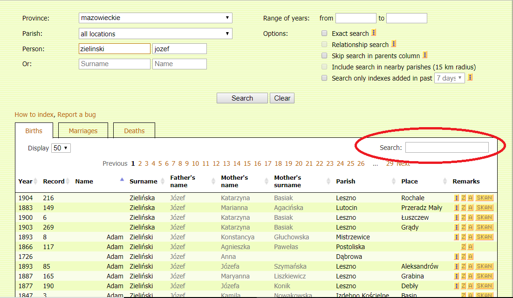Image resolution: width=513 pixels, height=298 pixels.
Task: Tick Skip search in parents column checkbox
Action: [x=324, y=56]
